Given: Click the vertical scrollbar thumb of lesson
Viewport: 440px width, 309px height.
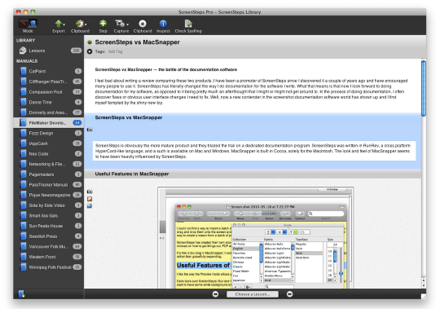Looking at the screenshot, I should click(x=424, y=88).
